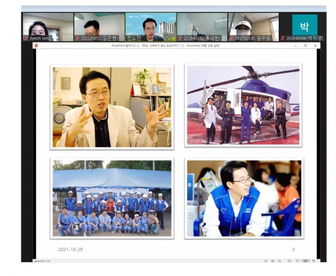
Task: Click the first round icon in bottom status bar
Action: pos(266,261)
